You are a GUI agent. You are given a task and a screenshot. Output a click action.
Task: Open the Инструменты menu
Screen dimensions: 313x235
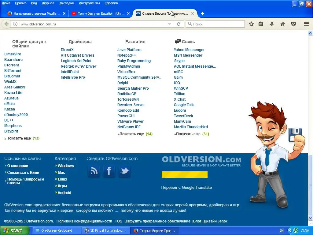click(89, 3)
